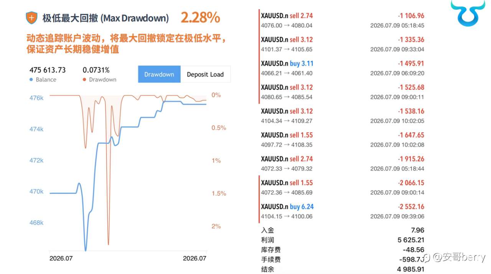
Task: Click the -2 552.16 loss value
Action: [411, 207]
